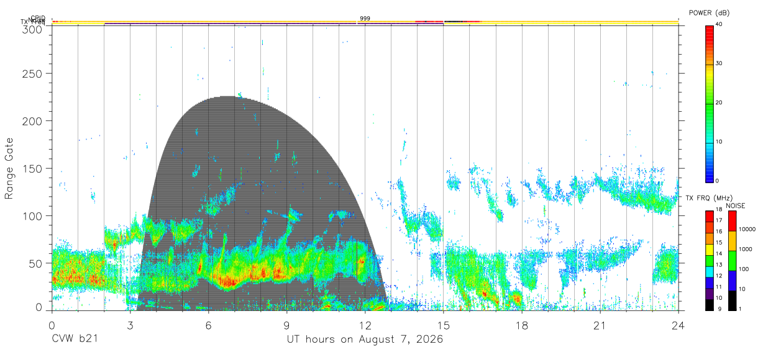Pick the cyan 12–13 MHz frequency swatch
763x352 pixels.
709,271
